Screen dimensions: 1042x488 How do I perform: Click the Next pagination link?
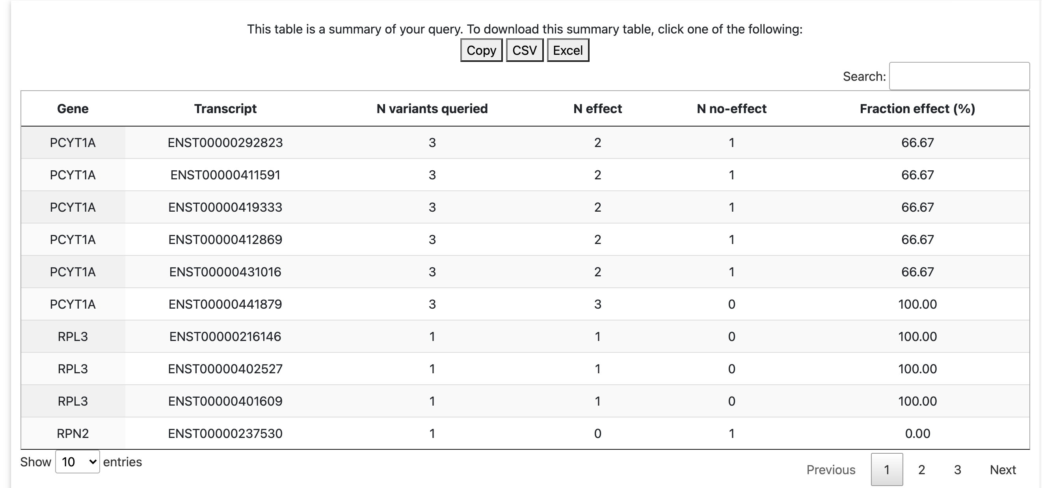pos(1003,469)
